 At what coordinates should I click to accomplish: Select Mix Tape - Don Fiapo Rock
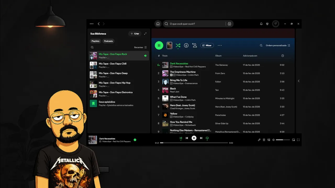click(119, 56)
